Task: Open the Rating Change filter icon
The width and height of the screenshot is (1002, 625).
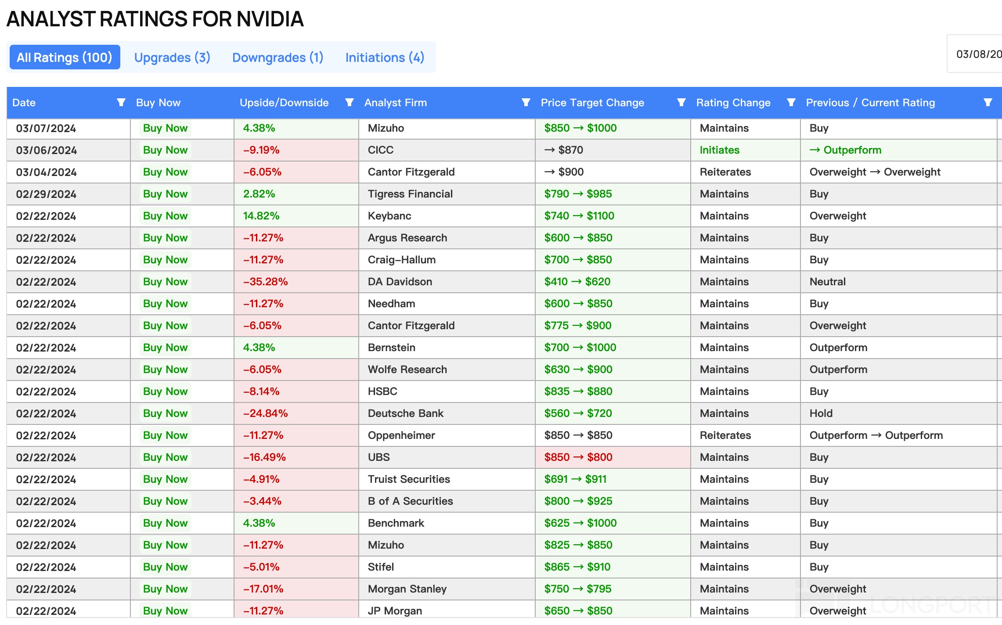Action: 791,102
